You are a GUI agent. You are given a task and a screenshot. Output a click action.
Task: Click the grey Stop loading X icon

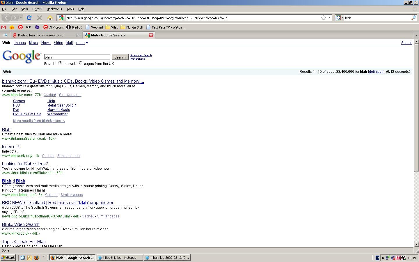pyautogui.click(x=39, y=18)
